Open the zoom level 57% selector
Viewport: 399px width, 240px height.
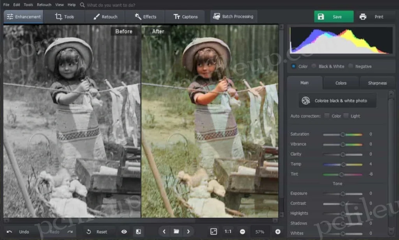point(260,231)
